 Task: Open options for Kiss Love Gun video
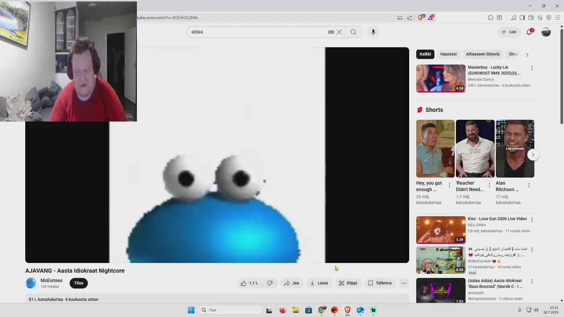click(532, 219)
